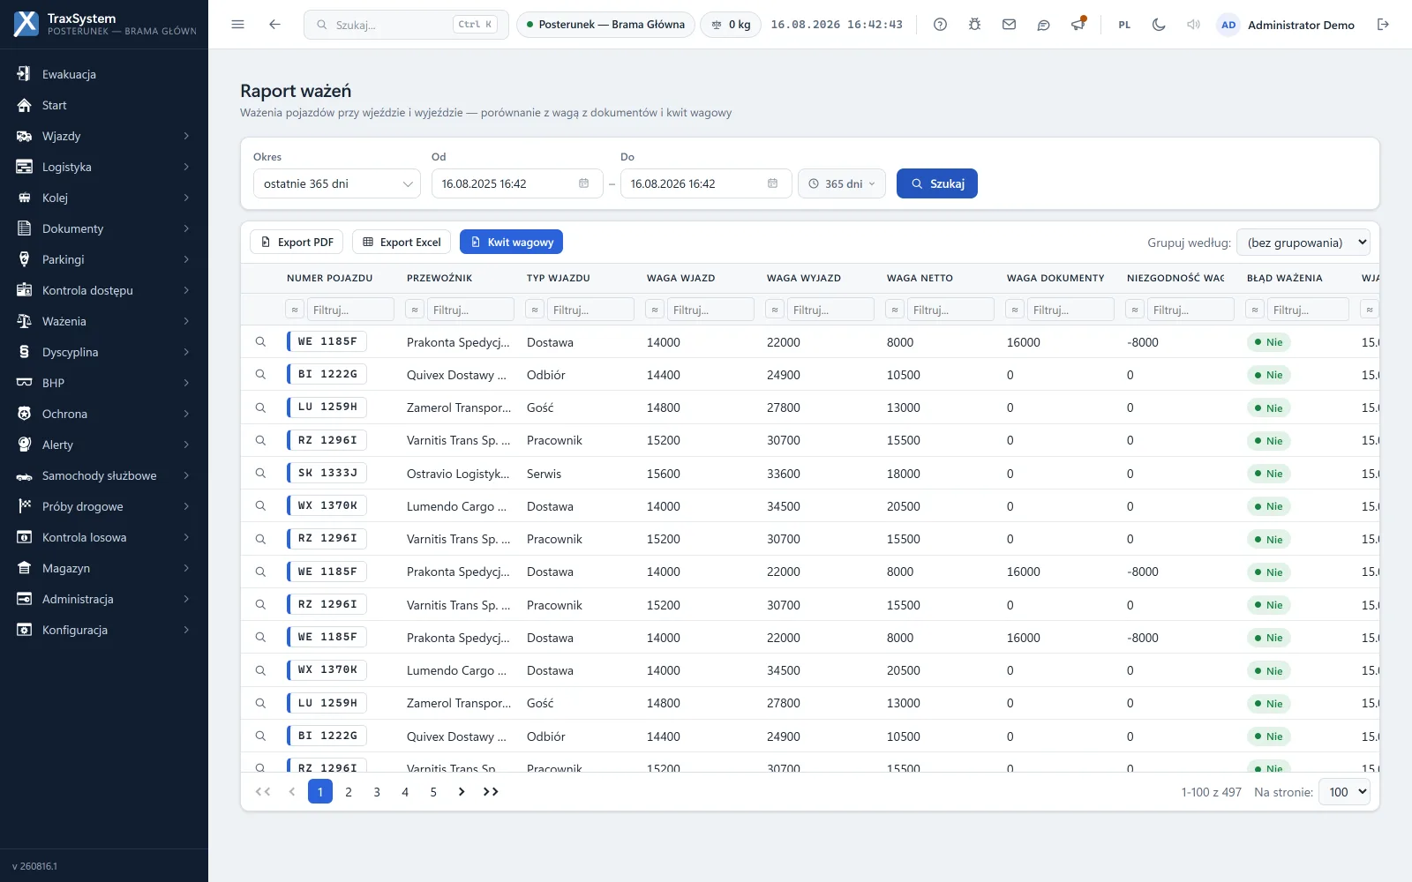Open the announcements megaphone icon
This screenshot has height=882, width=1412.
pyautogui.click(x=1078, y=25)
